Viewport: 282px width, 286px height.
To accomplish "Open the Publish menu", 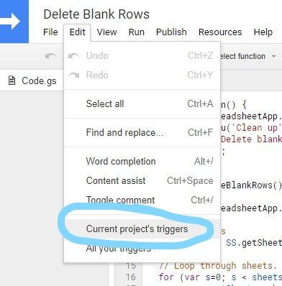I will coord(171,32).
